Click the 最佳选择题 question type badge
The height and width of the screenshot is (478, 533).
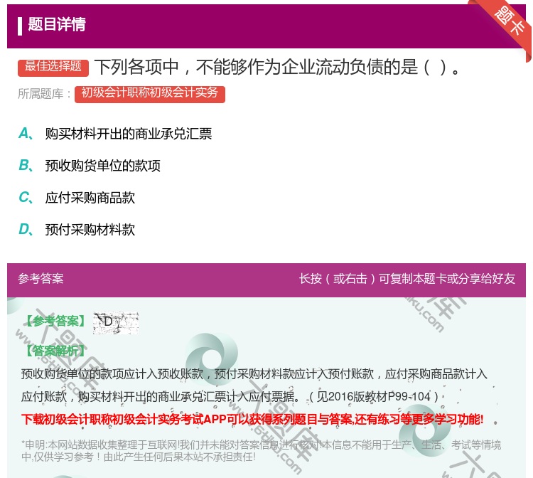(x=53, y=67)
